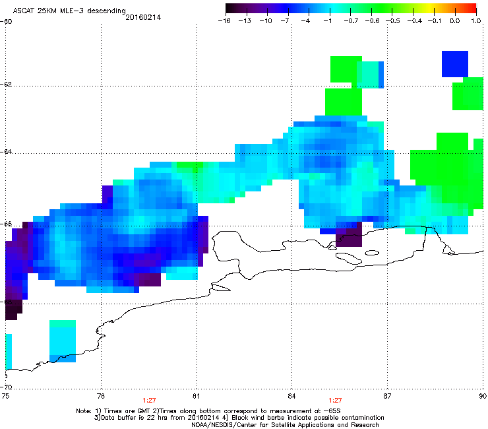The height and width of the screenshot is (429, 488).
Task: Click the color bar label '-0.1'
Action: tap(435, 21)
